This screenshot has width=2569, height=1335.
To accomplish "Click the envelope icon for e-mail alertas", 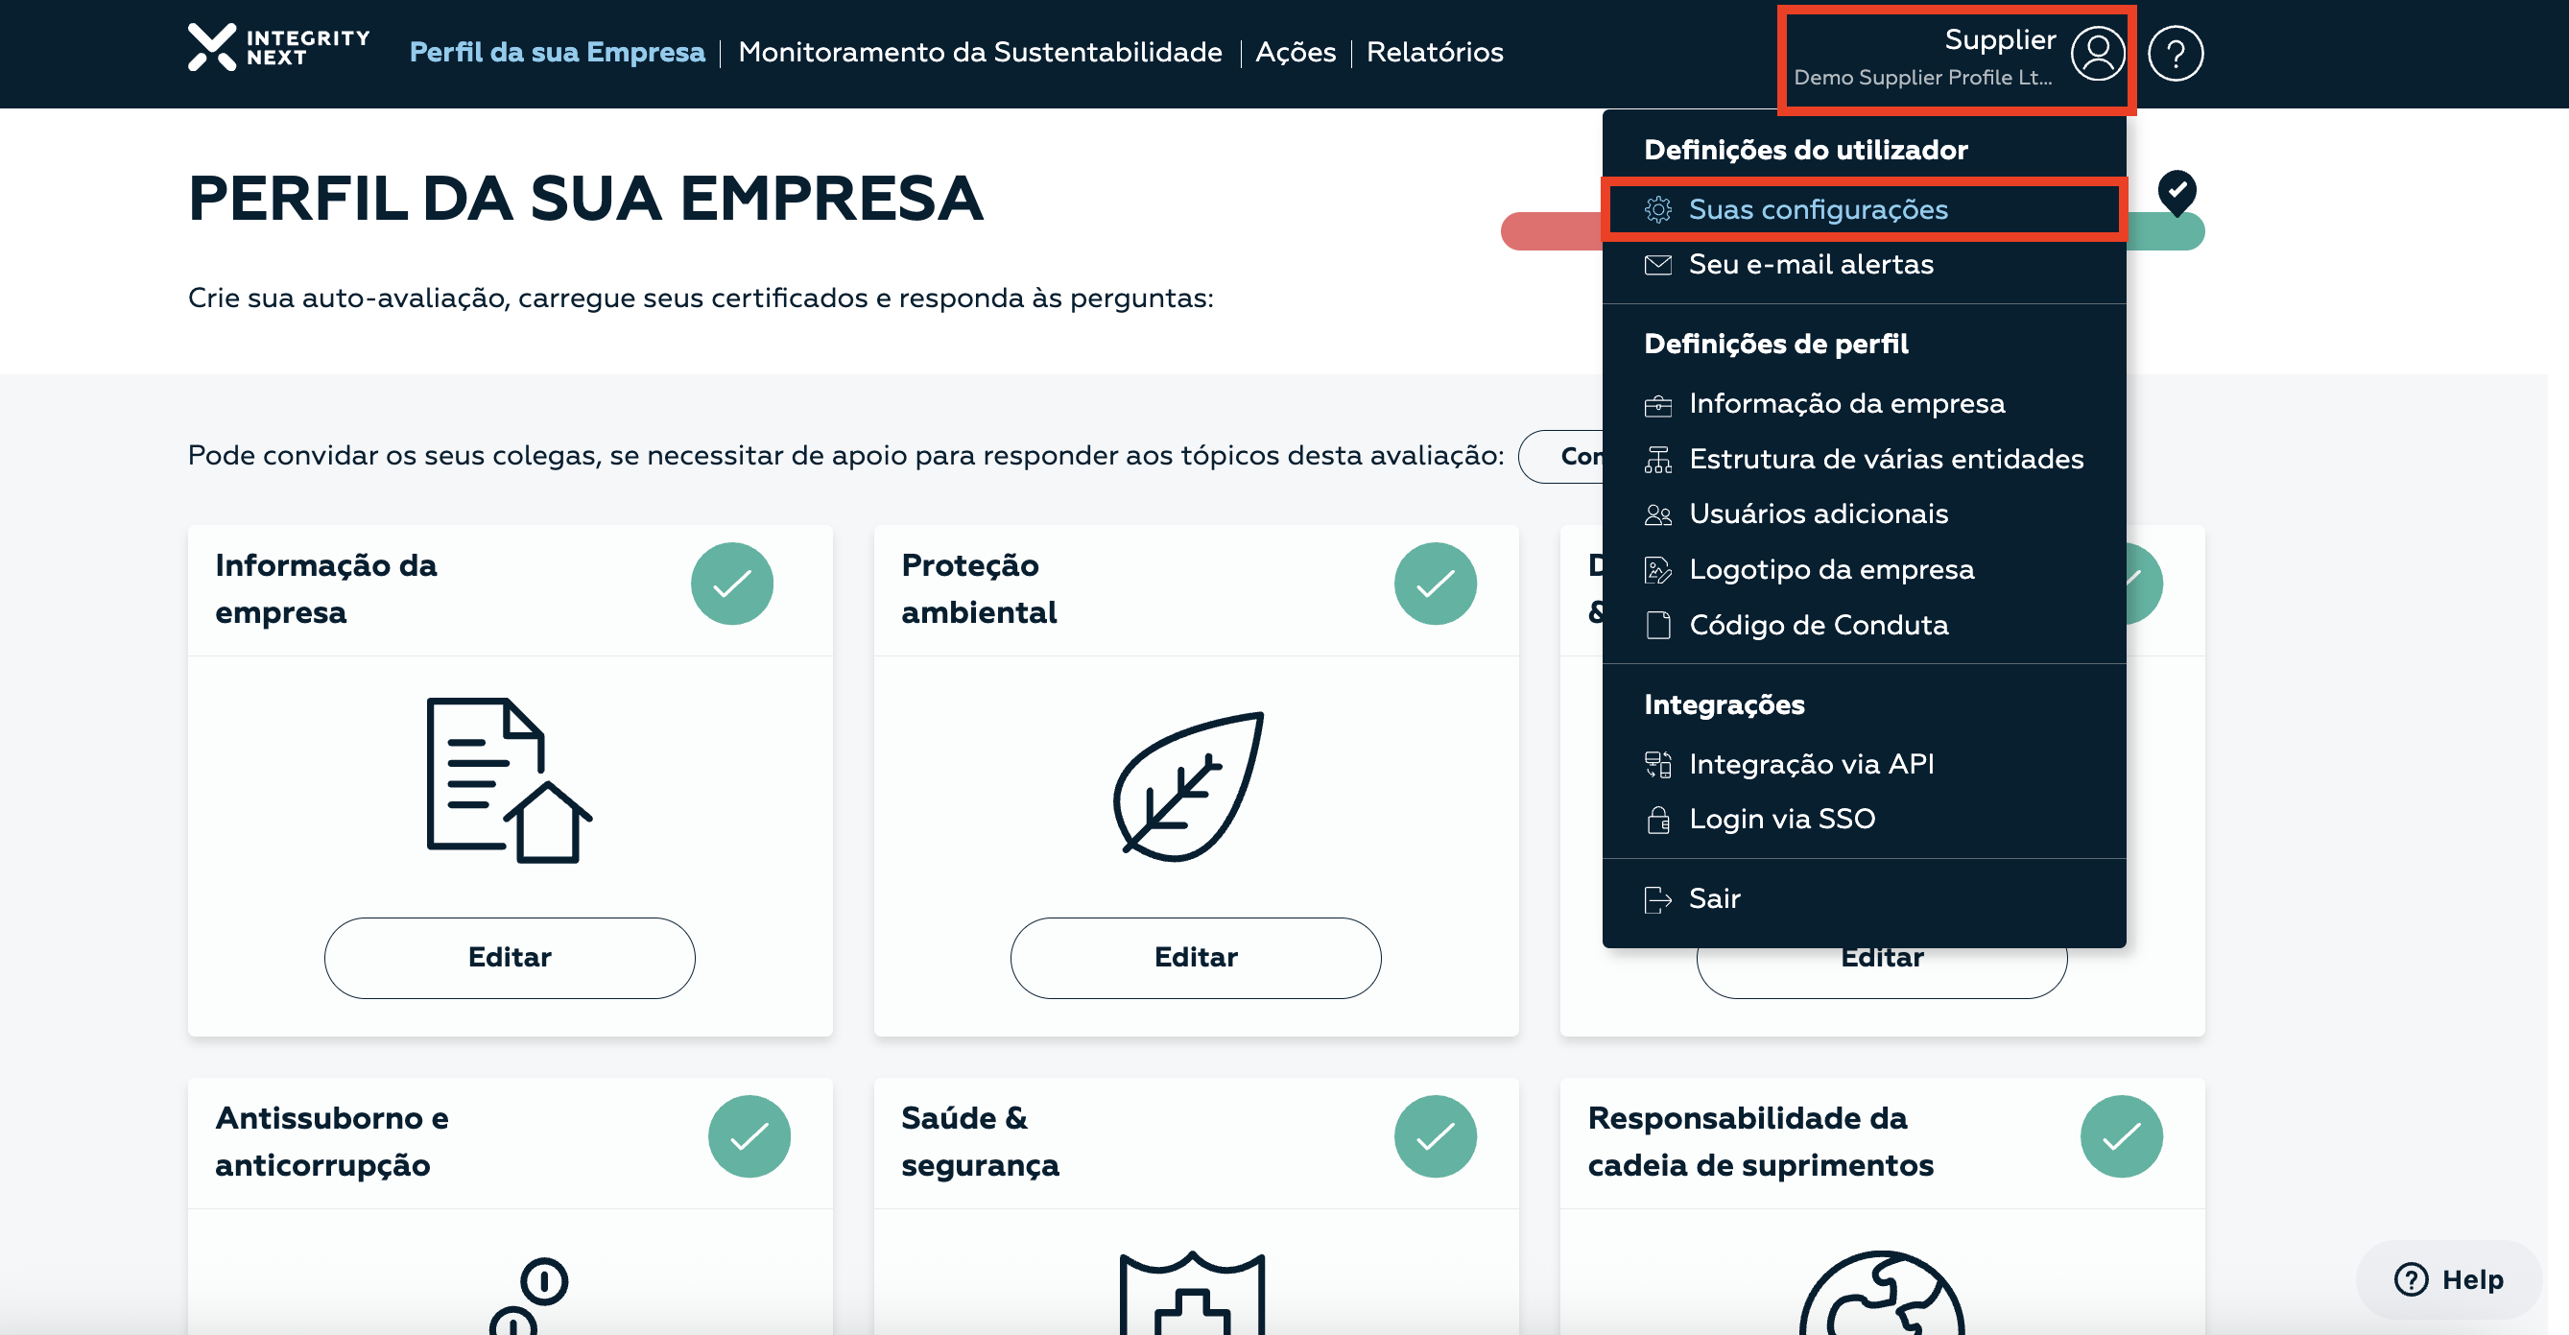I will tap(1657, 264).
